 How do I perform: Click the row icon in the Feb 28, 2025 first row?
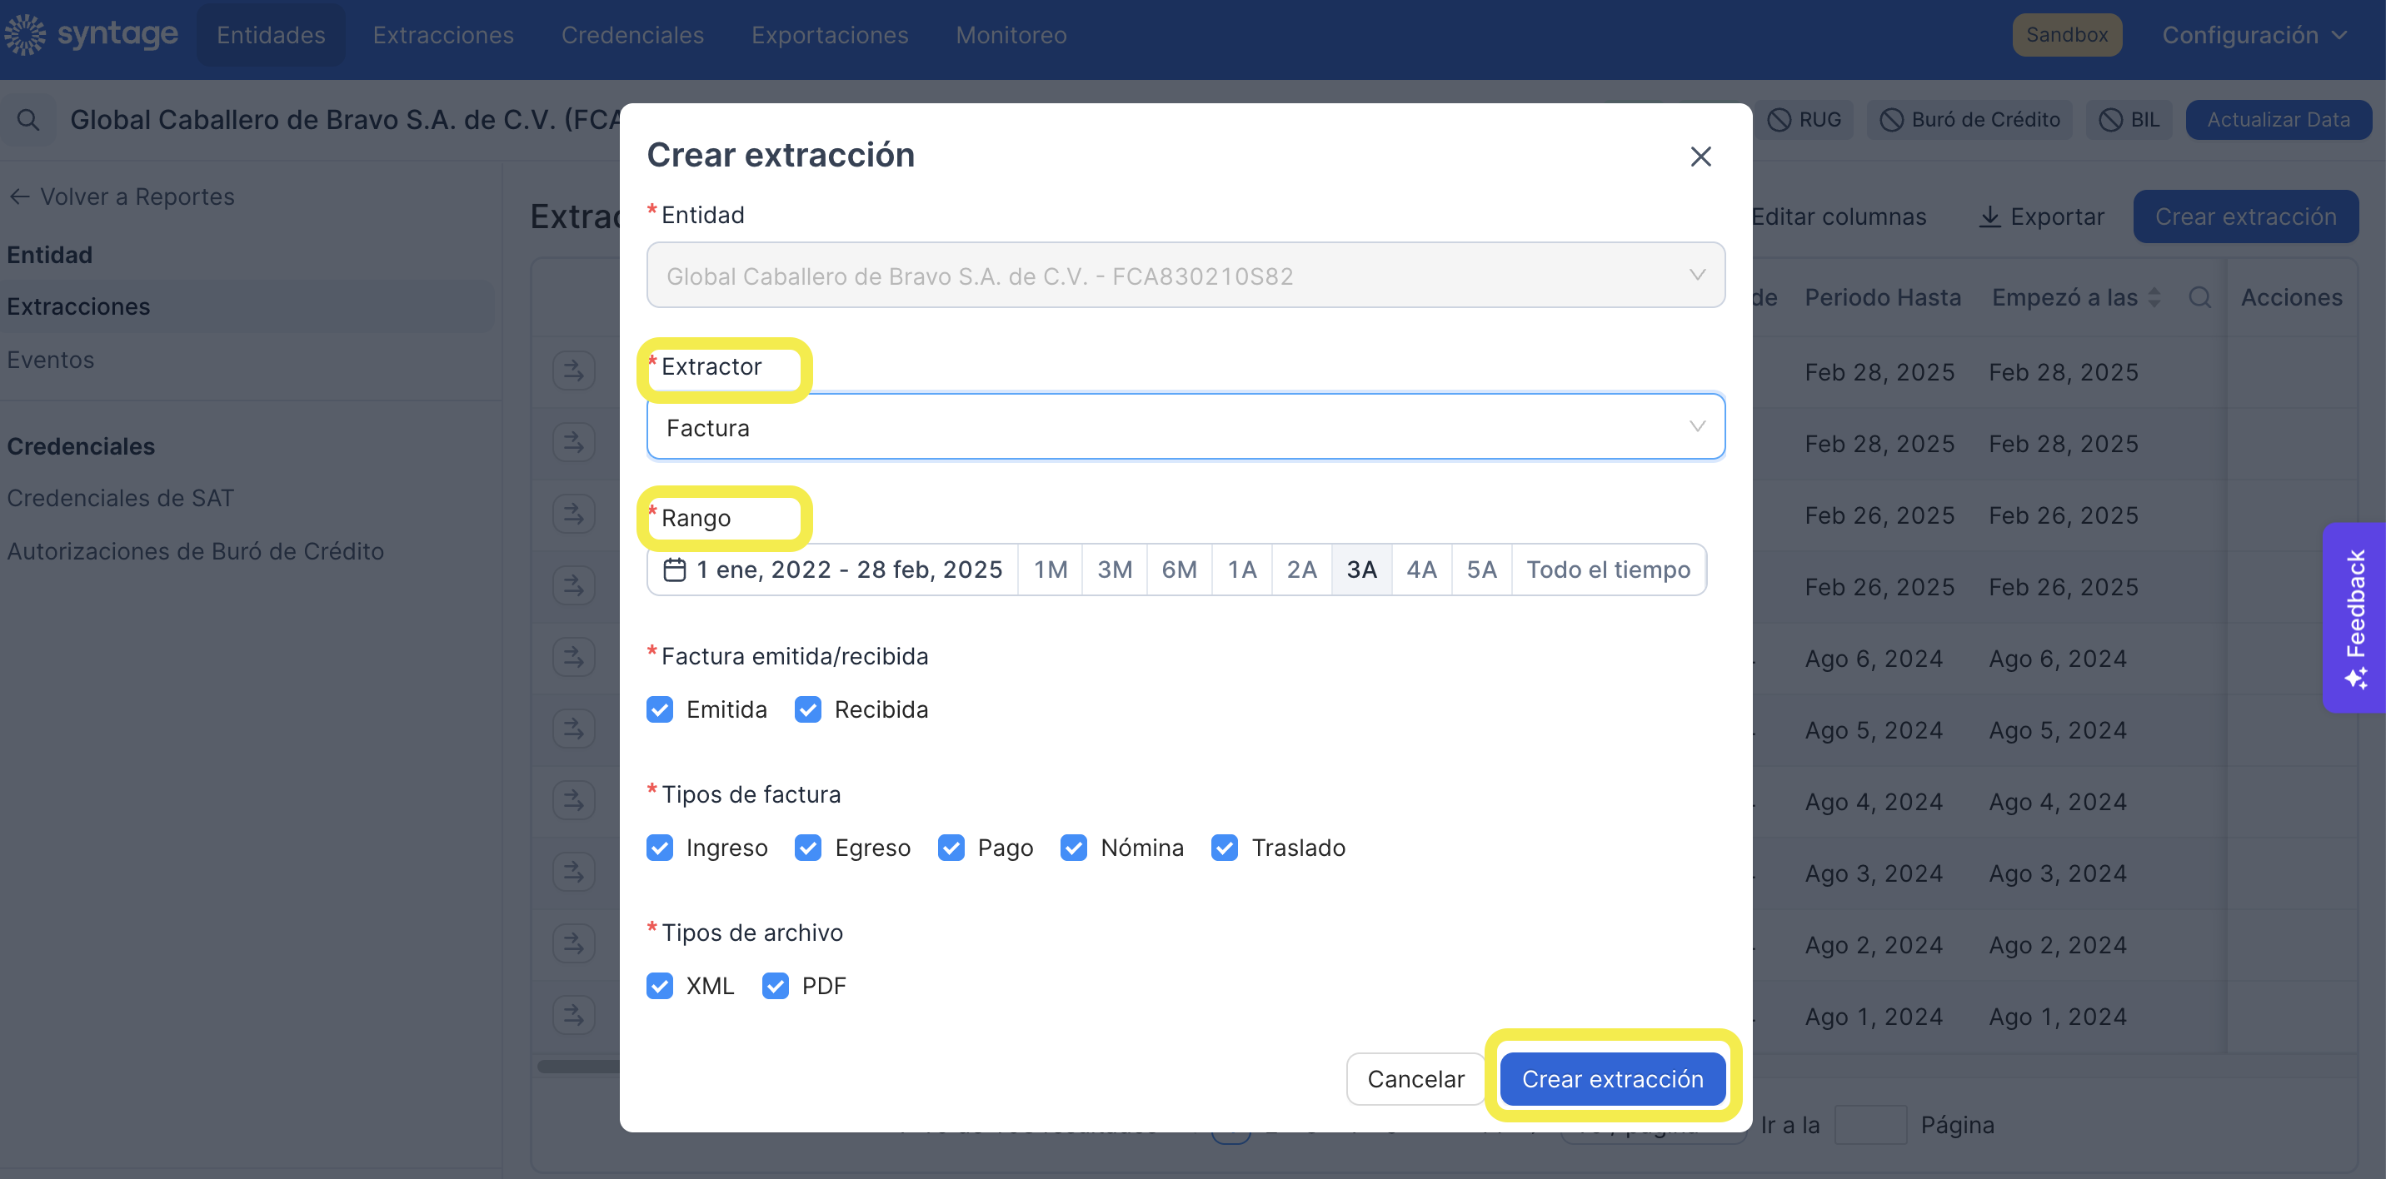pyautogui.click(x=573, y=371)
